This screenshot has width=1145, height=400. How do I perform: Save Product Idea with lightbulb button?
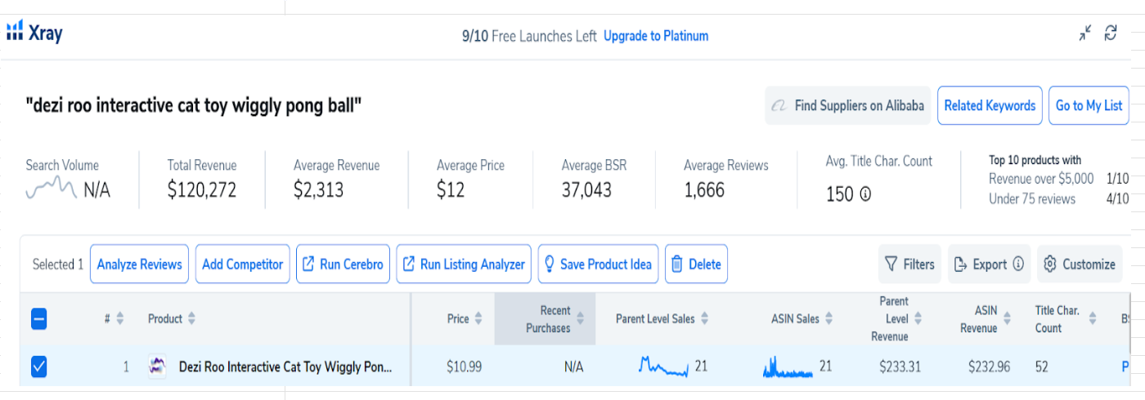pos(598,264)
